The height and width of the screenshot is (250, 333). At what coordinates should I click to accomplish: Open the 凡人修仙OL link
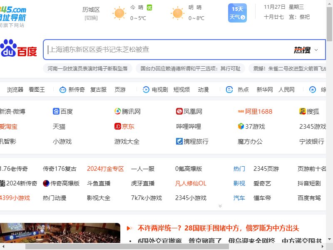coord(191,183)
